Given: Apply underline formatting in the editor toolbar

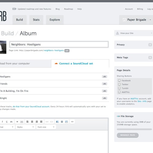Looking at the screenshot, I should pyautogui.click(x=7, y=121).
